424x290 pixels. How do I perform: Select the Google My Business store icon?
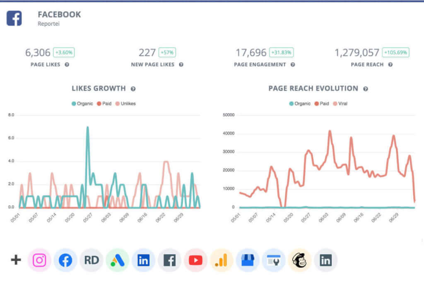click(248, 260)
